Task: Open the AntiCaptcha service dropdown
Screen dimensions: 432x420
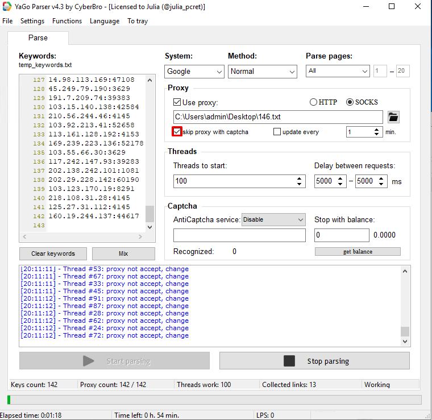Action: (x=273, y=219)
